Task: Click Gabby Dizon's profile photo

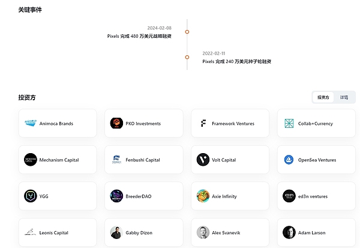Action: (116, 232)
